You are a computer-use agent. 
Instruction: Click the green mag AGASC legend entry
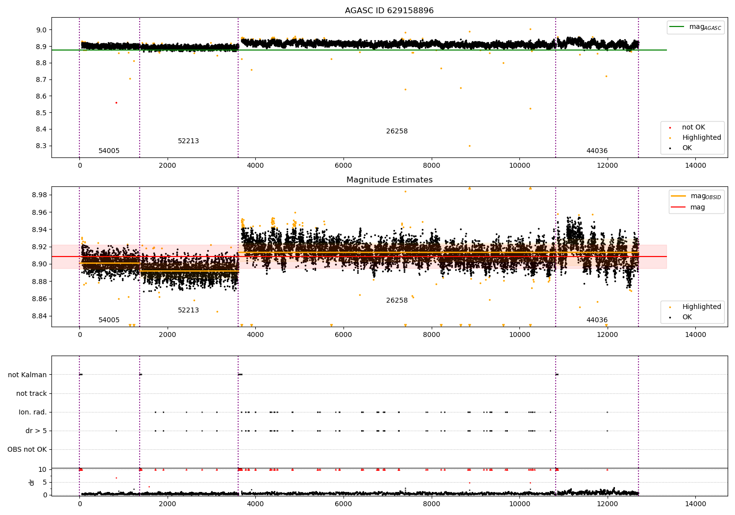696,27
